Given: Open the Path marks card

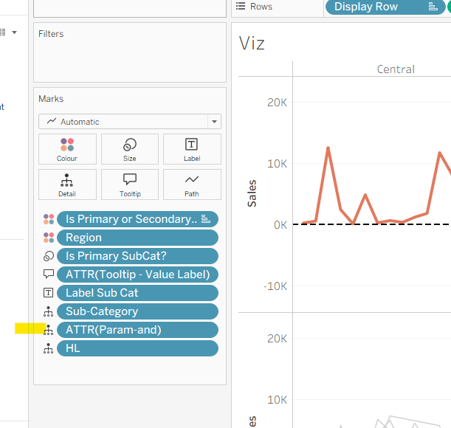Looking at the screenshot, I should [191, 184].
